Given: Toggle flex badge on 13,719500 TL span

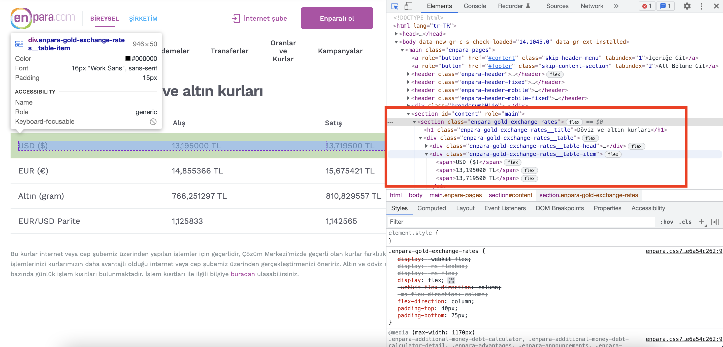Looking at the screenshot, I should (x=529, y=179).
